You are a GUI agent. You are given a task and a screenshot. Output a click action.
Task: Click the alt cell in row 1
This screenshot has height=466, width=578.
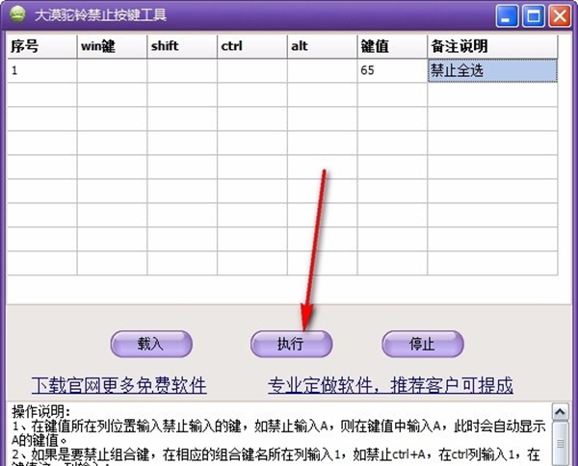point(322,70)
